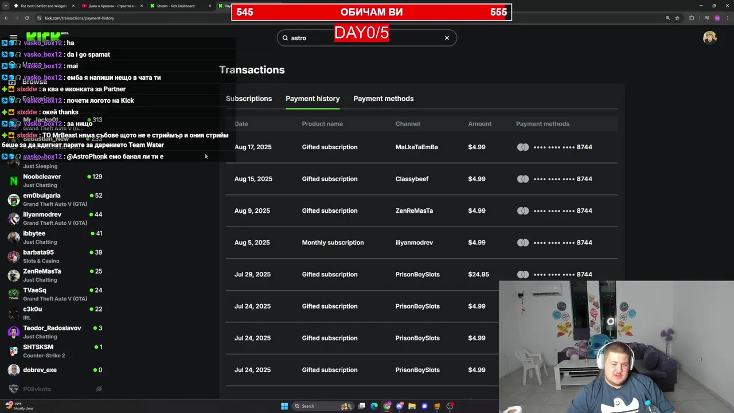Viewport: 734px width, 413px height.
Task: Open em0bulgaria channel in the sidebar
Action: pos(54,199)
